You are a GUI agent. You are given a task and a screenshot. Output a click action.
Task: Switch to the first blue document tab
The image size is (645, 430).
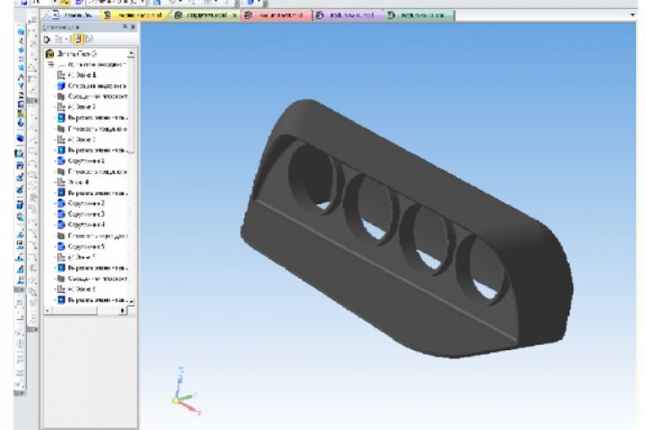(71, 15)
